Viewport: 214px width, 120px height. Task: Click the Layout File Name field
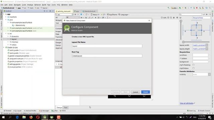(x=107, y=46)
